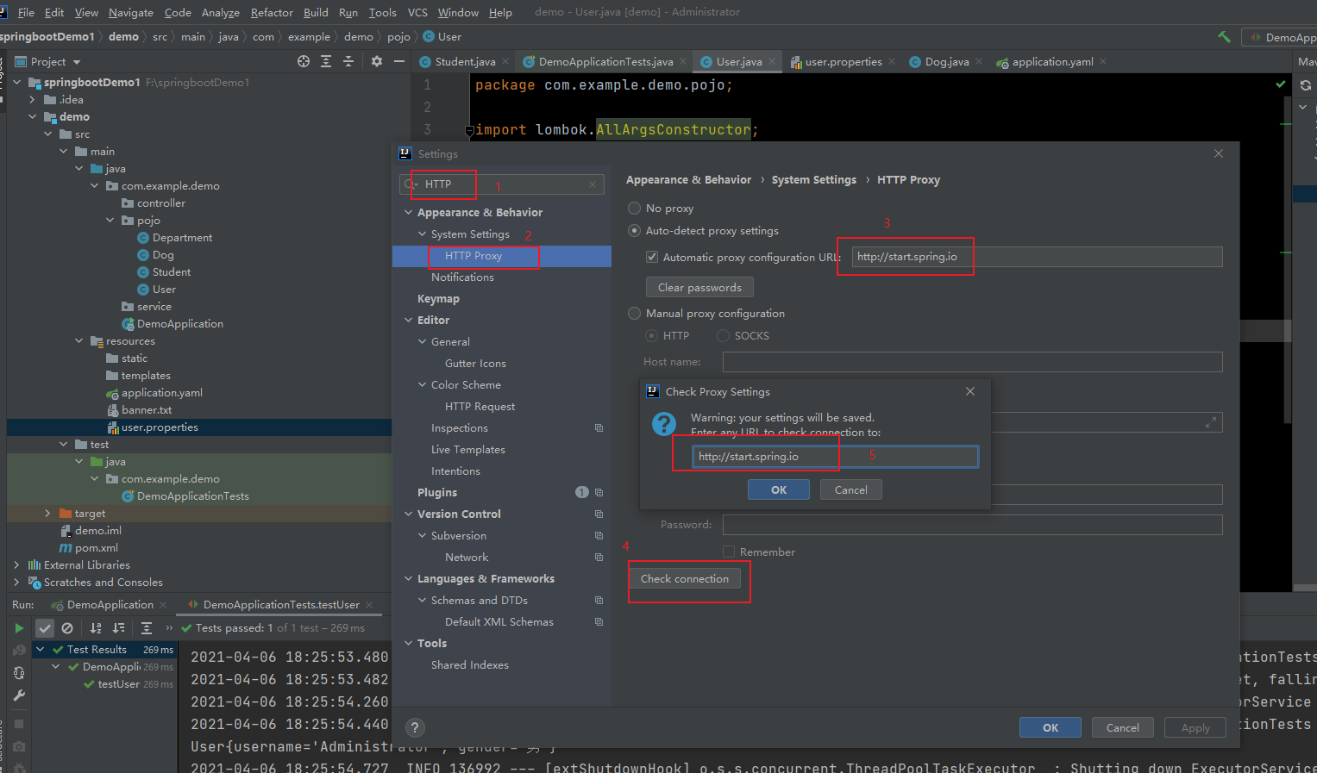Collapse Languages & Frameworks settings group
This screenshot has width=1317, height=773.
click(x=409, y=578)
